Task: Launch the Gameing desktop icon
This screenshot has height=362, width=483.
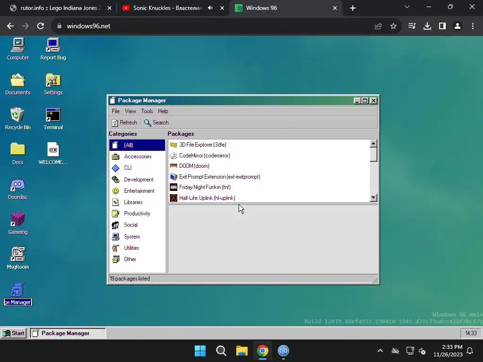Action: 18,223
